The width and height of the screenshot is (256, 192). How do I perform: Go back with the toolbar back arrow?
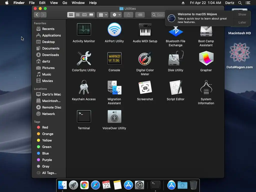(37, 15)
